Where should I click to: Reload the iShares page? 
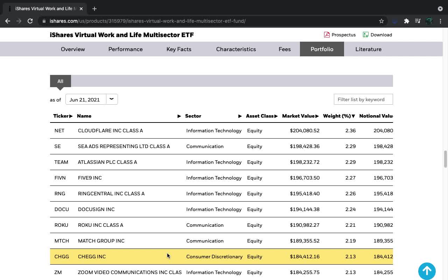click(30, 21)
